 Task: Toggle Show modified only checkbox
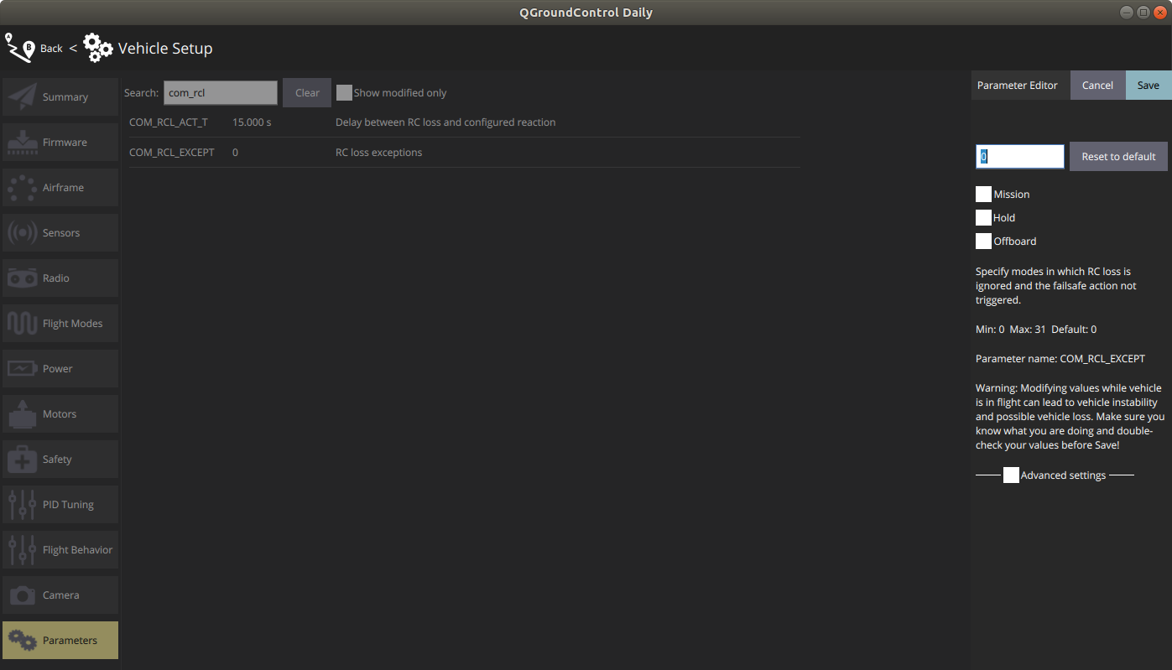(x=344, y=93)
